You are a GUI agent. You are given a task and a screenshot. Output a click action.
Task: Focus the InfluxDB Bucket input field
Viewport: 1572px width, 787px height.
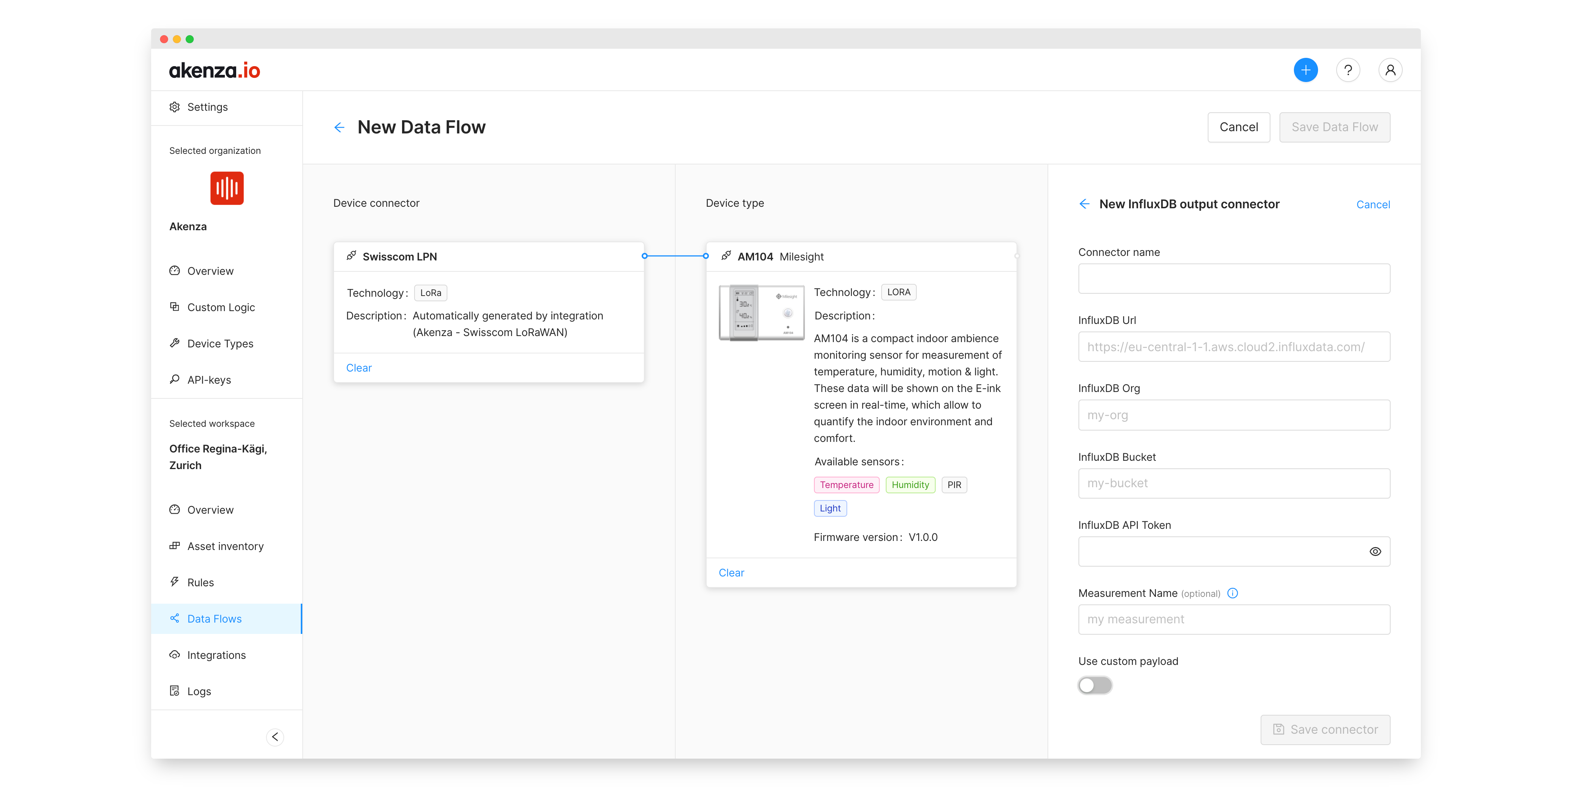(1233, 483)
